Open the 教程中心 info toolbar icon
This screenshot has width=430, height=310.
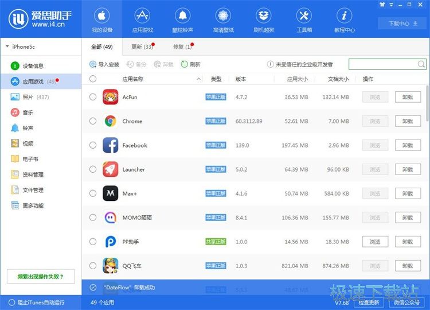click(x=345, y=16)
